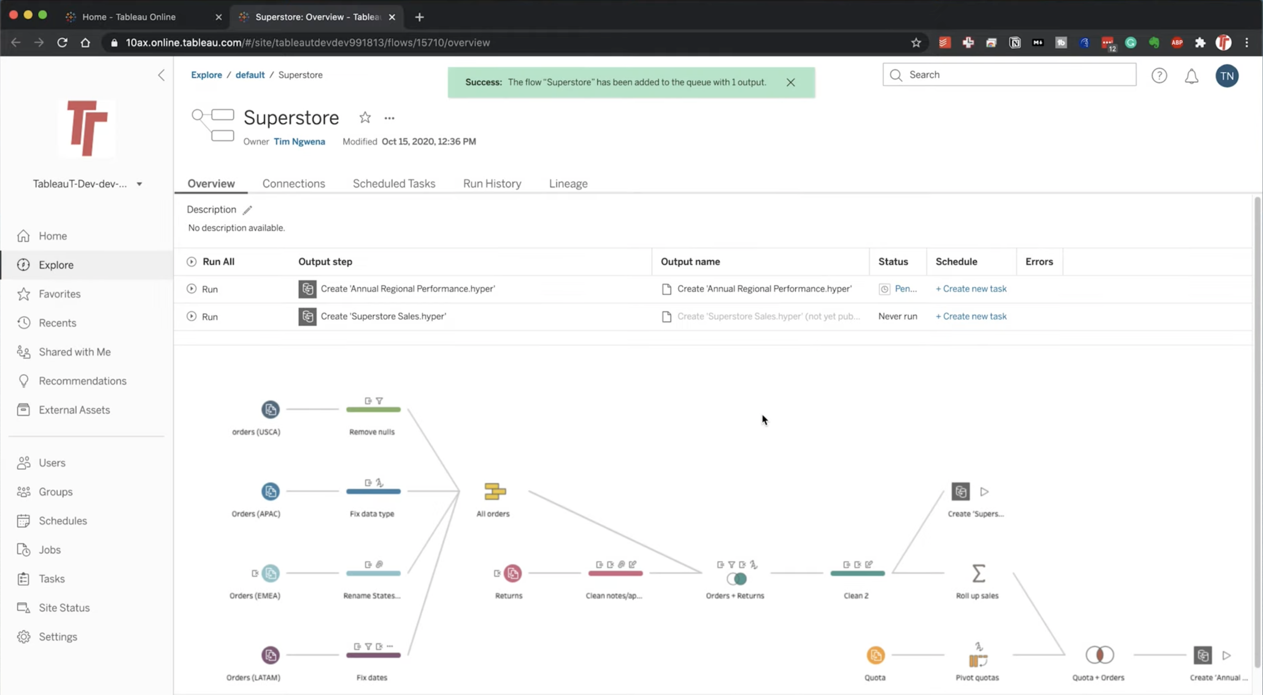The height and width of the screenshot is (695, 1263).
Task: Select the Orders (EMEA) input node
Action: 270,573
